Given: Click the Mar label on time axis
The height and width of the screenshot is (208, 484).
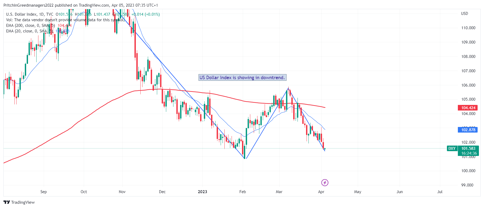Looking at the screenshot, I should click(279, 192).
